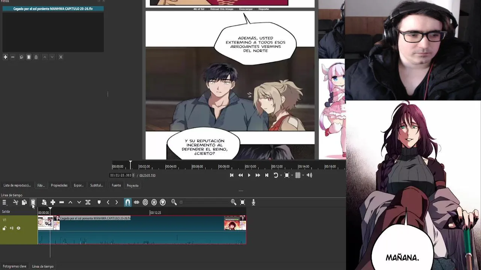This screenshot has height=270, width=481.
Task: Switch to Fuente tab
Action: click(x=116, y=185)
